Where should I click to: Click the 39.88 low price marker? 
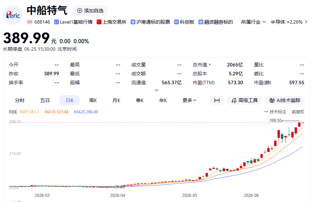[120, 187]
